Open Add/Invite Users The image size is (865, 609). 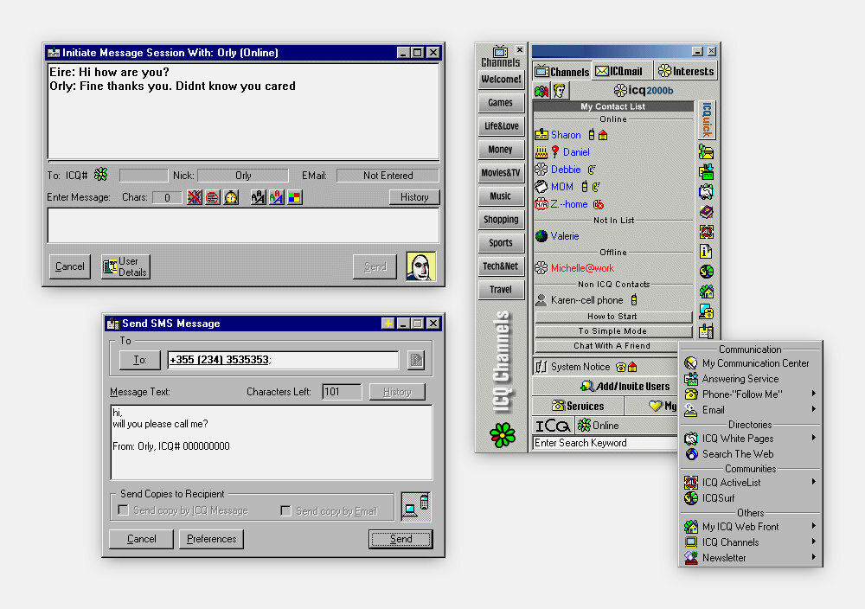tap(625, 386)
